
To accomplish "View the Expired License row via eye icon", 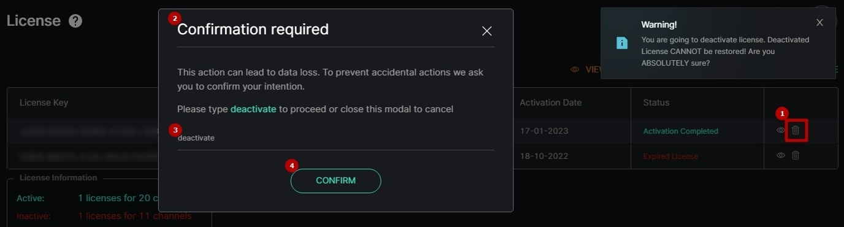I will point(780,155).
